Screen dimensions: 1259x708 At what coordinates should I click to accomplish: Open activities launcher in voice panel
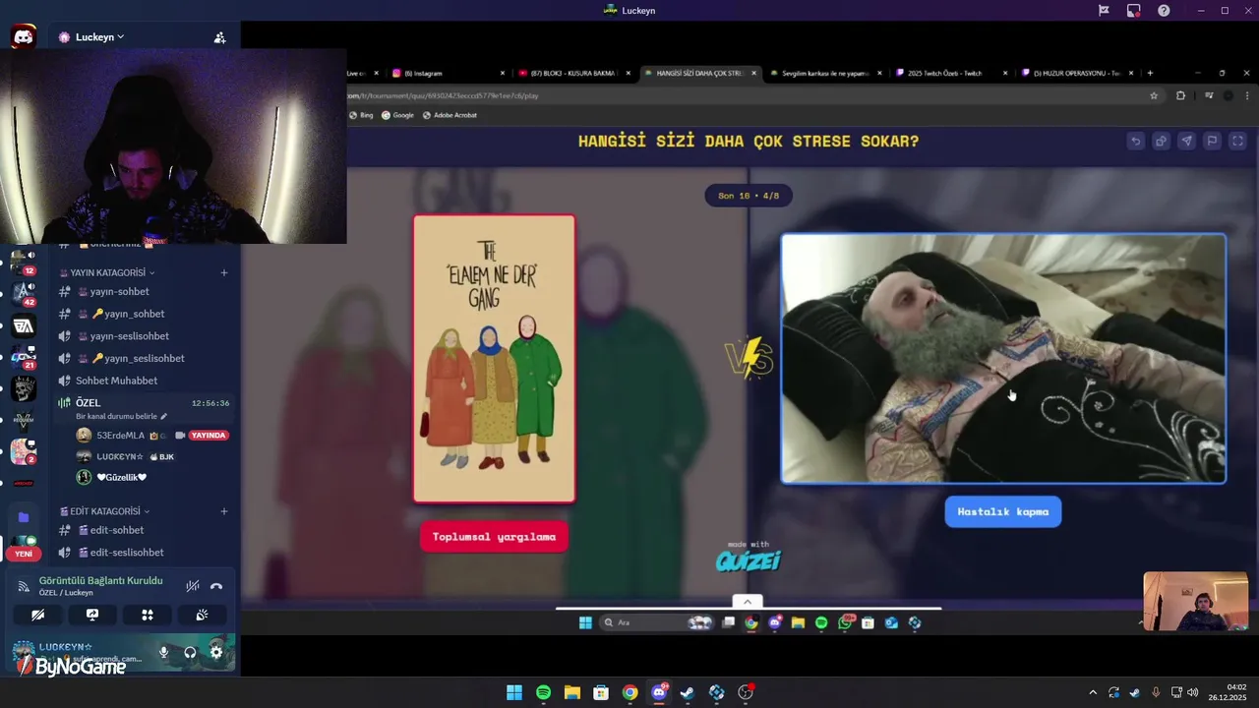[148, 615]
